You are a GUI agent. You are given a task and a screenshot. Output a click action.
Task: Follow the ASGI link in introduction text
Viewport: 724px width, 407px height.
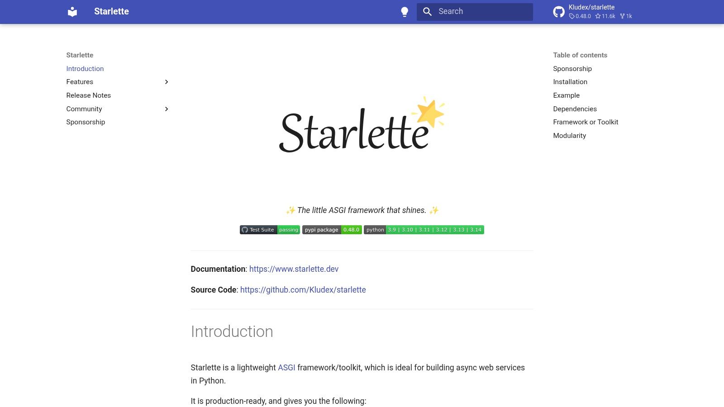point(286,368)
